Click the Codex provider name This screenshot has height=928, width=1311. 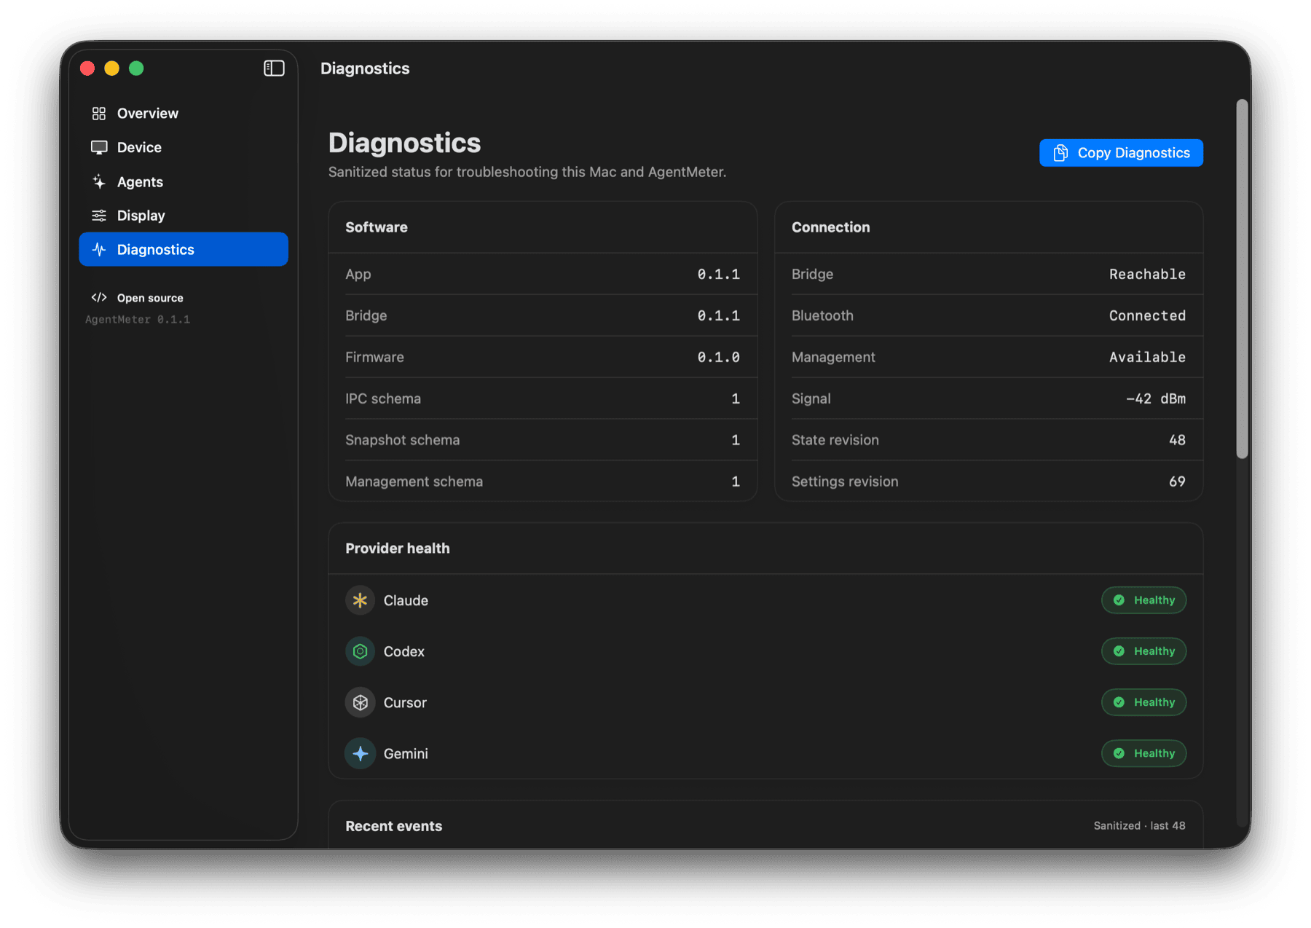(x=404, y=651)
